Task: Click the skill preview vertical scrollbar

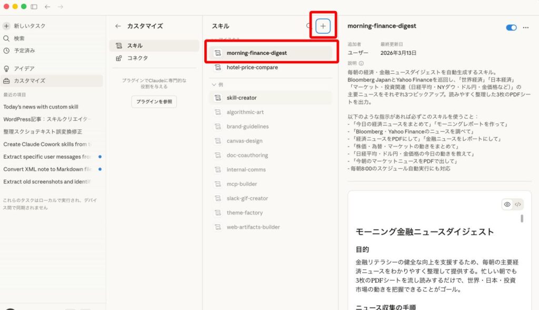Action: [522, 218]
